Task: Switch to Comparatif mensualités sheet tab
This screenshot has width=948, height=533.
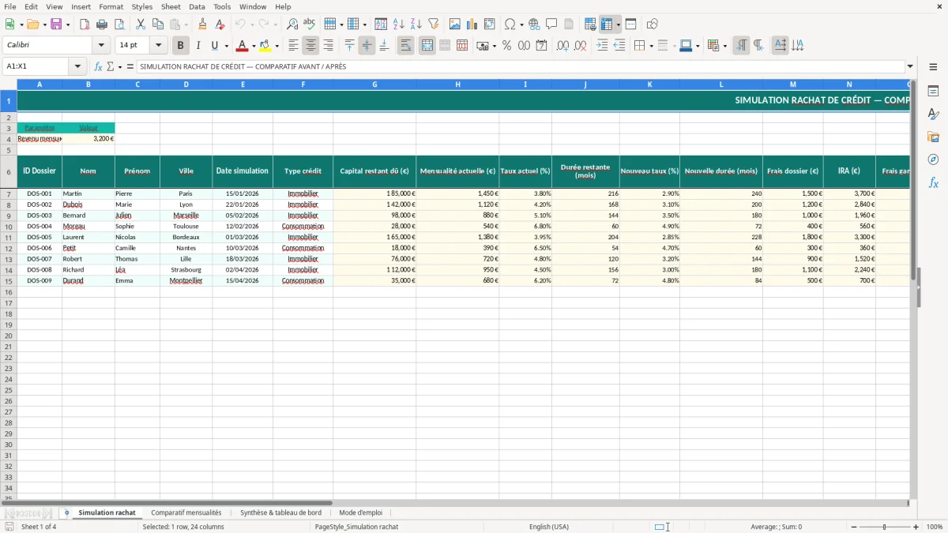Action: [186, 512]
